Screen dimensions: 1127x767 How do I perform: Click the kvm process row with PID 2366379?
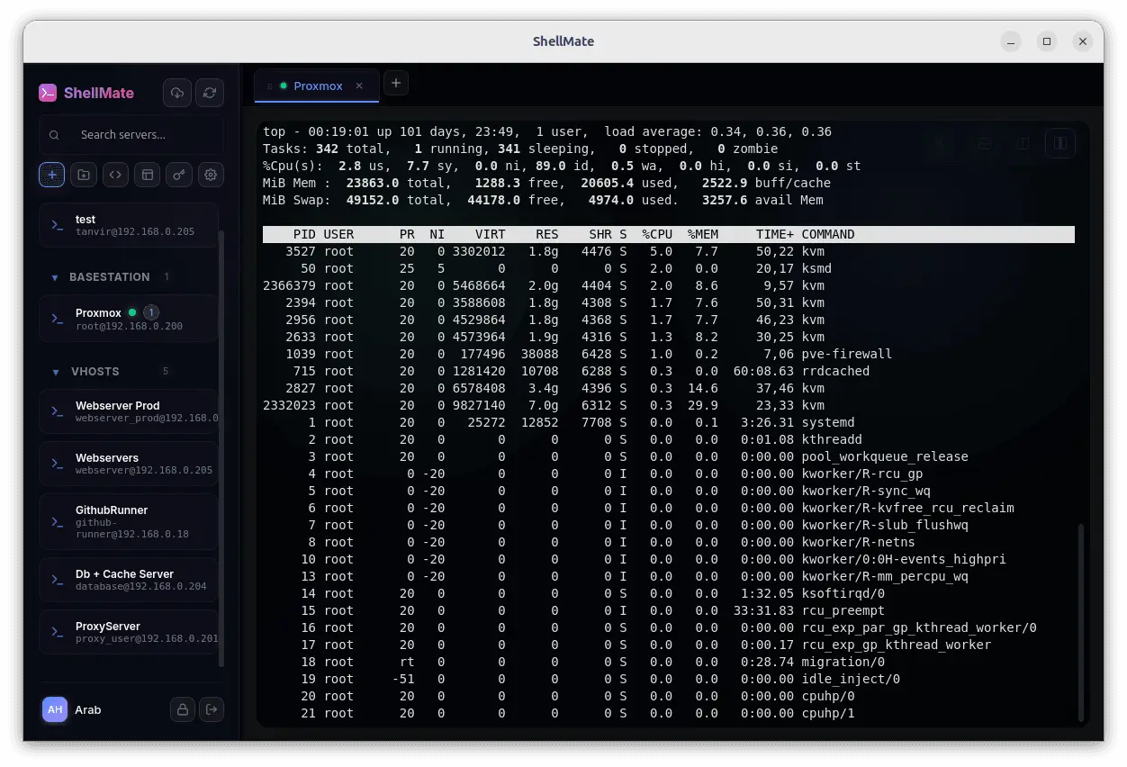pos(668,285)
